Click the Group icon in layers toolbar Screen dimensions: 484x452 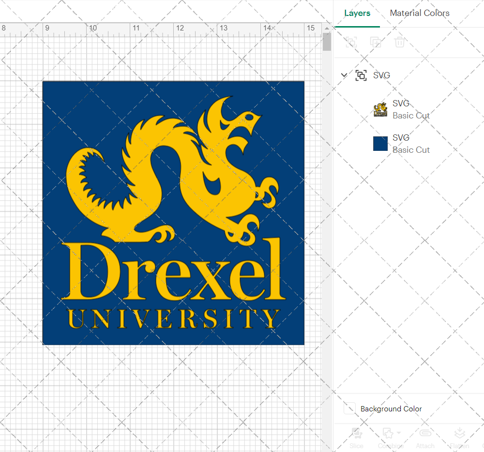pyautogui.click(x=351, y=42)
